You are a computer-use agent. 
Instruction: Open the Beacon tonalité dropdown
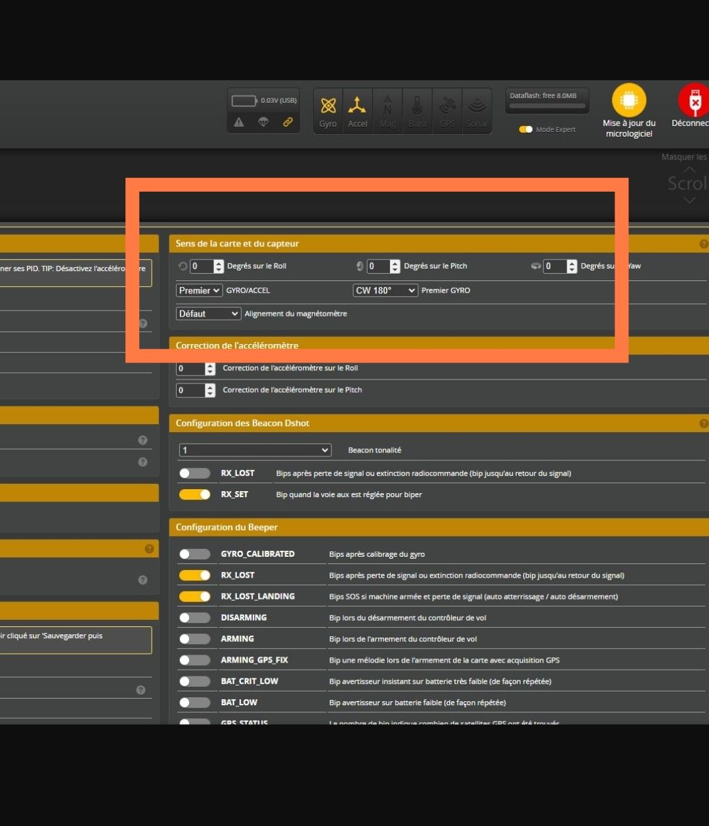pos(255,450)
